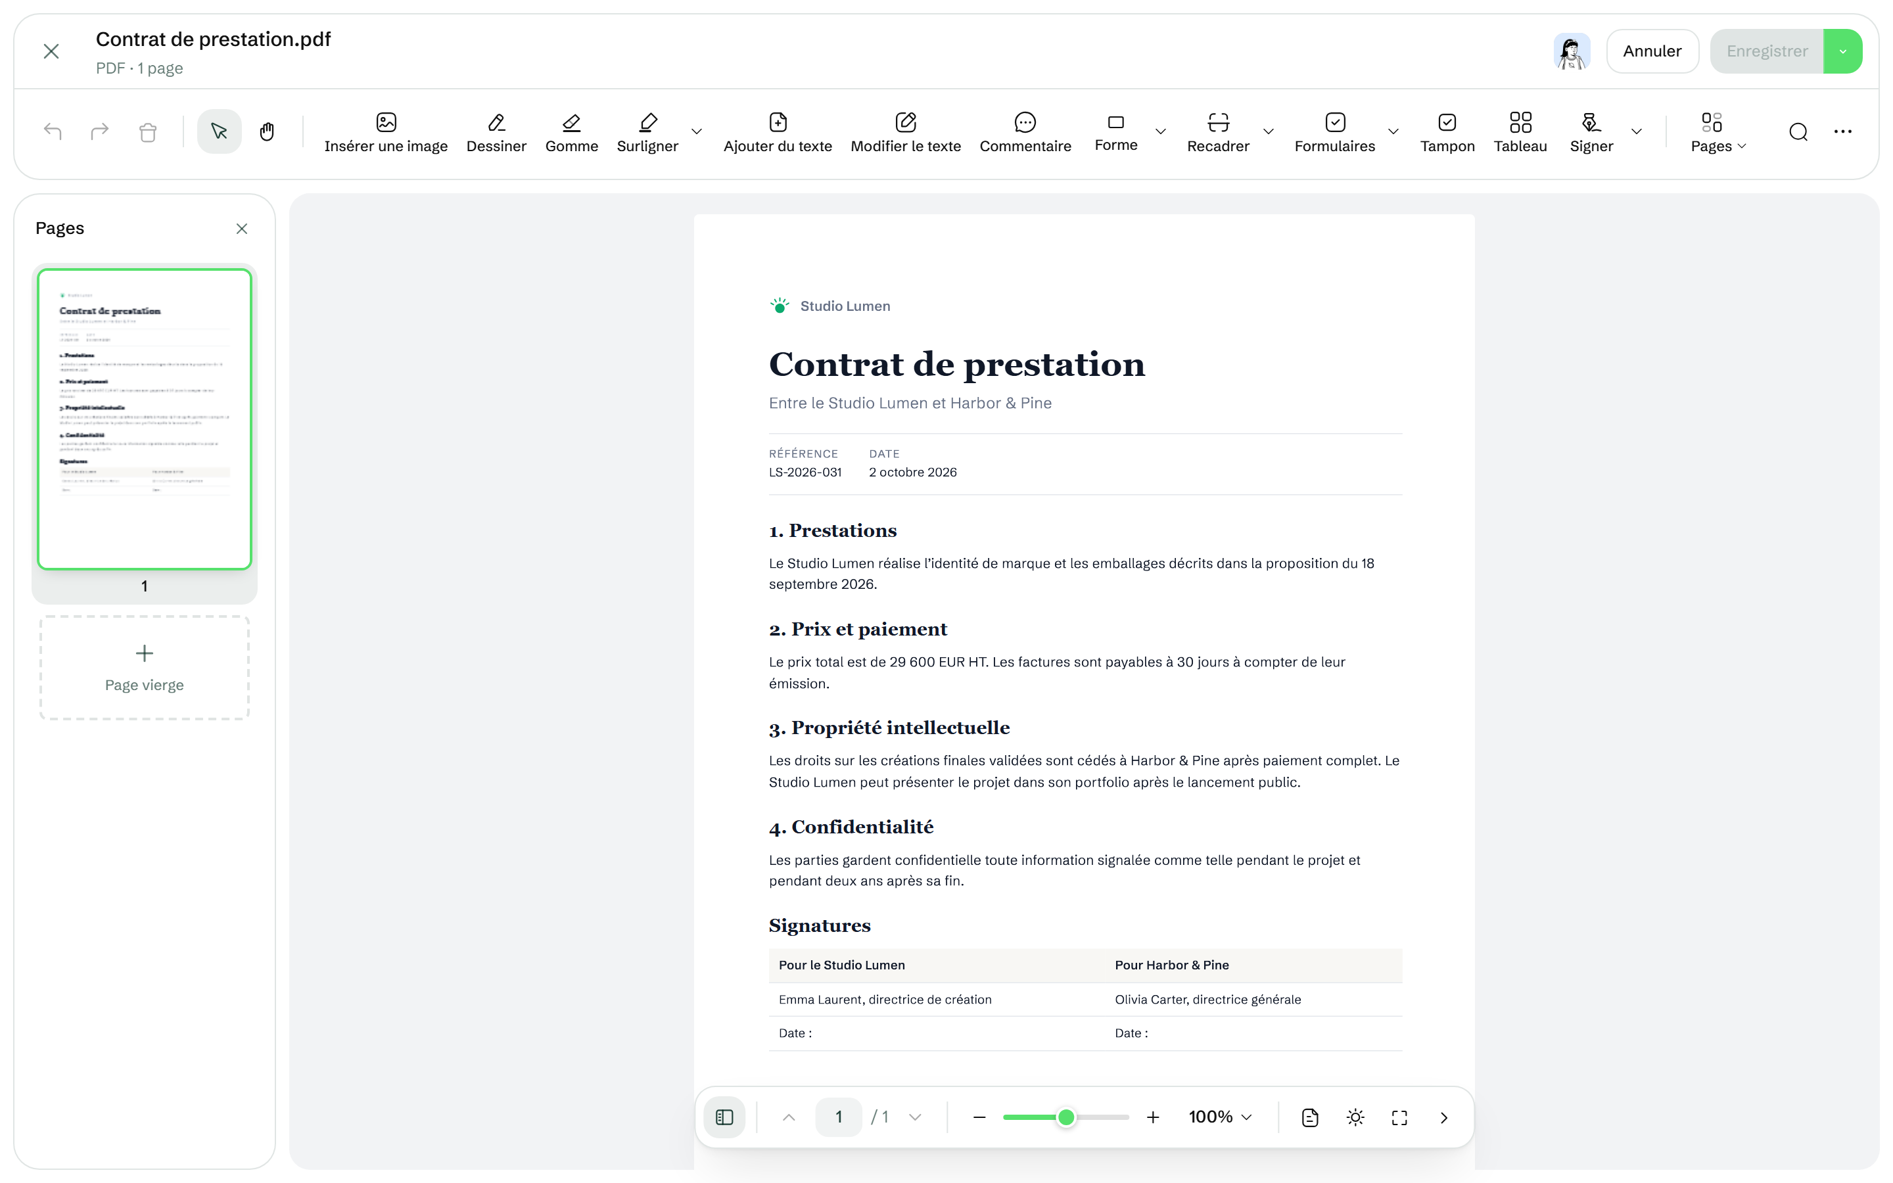Activate the hand pan tool
The width and height of the screenshot is (1893, 1183).
coord(267,131)
